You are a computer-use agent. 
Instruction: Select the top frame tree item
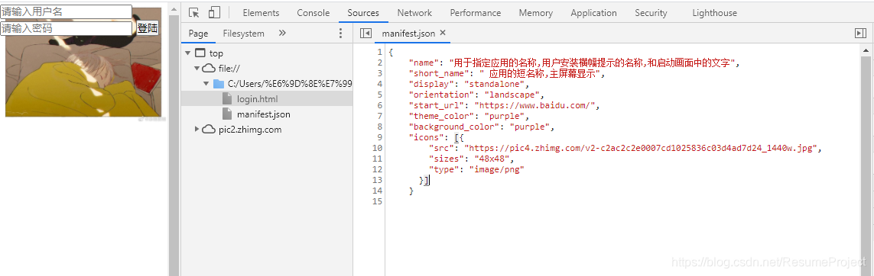(x=216, y=53)
